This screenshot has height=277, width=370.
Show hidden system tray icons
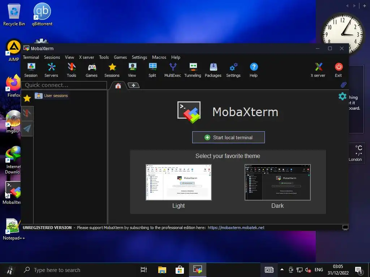282,269
